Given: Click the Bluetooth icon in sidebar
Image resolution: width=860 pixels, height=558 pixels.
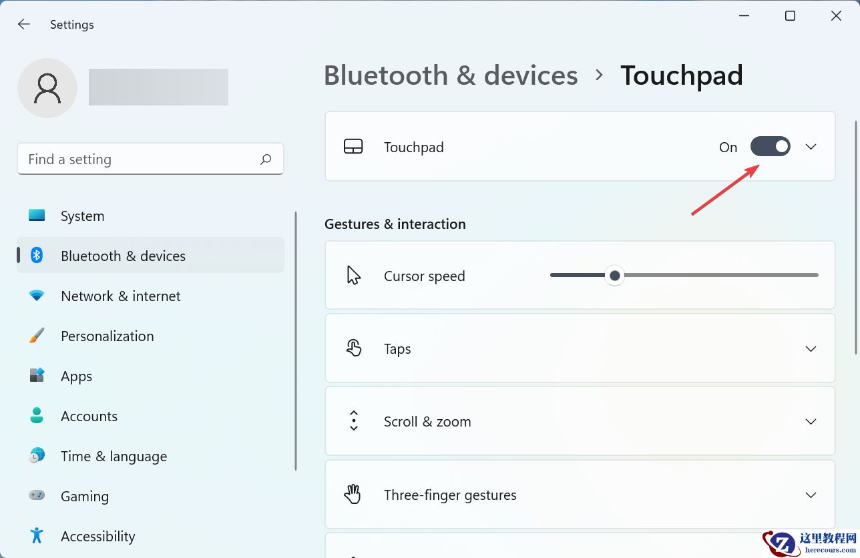Looking at the screenshot, I should [37, 256].
